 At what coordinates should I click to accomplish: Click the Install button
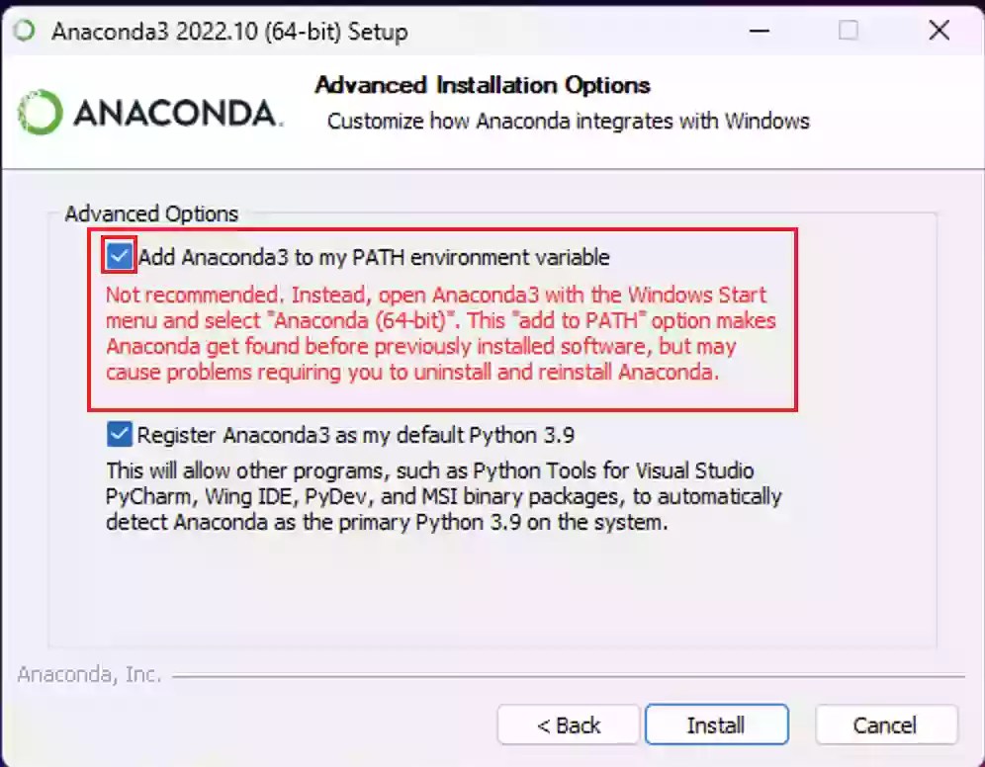(x=716, y=724)
